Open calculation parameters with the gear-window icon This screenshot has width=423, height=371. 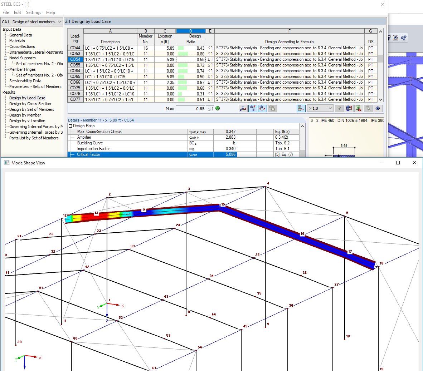(395, 38)
